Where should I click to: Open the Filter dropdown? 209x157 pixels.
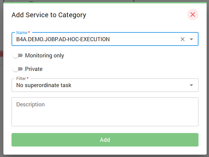coord(105,85)
